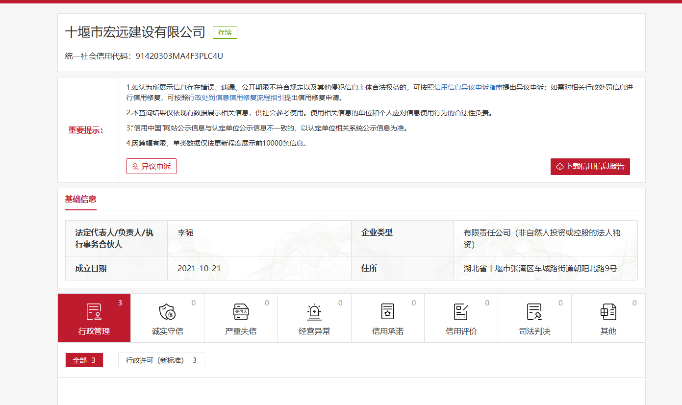Viewport: 682px width, 405px height.
Task: Open the 信用信息异议申诉指南 link
Action: [x=468, y=88]
